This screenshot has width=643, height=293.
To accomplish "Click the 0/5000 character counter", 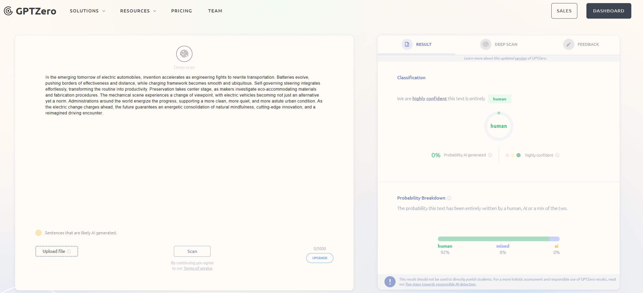I will (320, 248).
